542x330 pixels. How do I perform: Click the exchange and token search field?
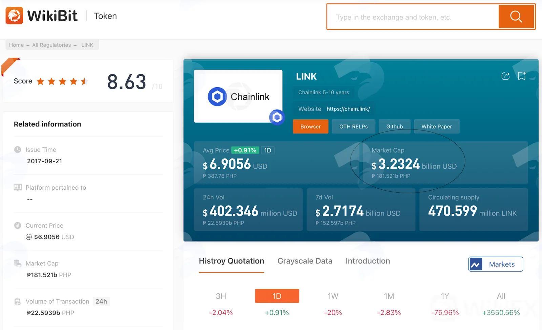click(x=413, y=17)
